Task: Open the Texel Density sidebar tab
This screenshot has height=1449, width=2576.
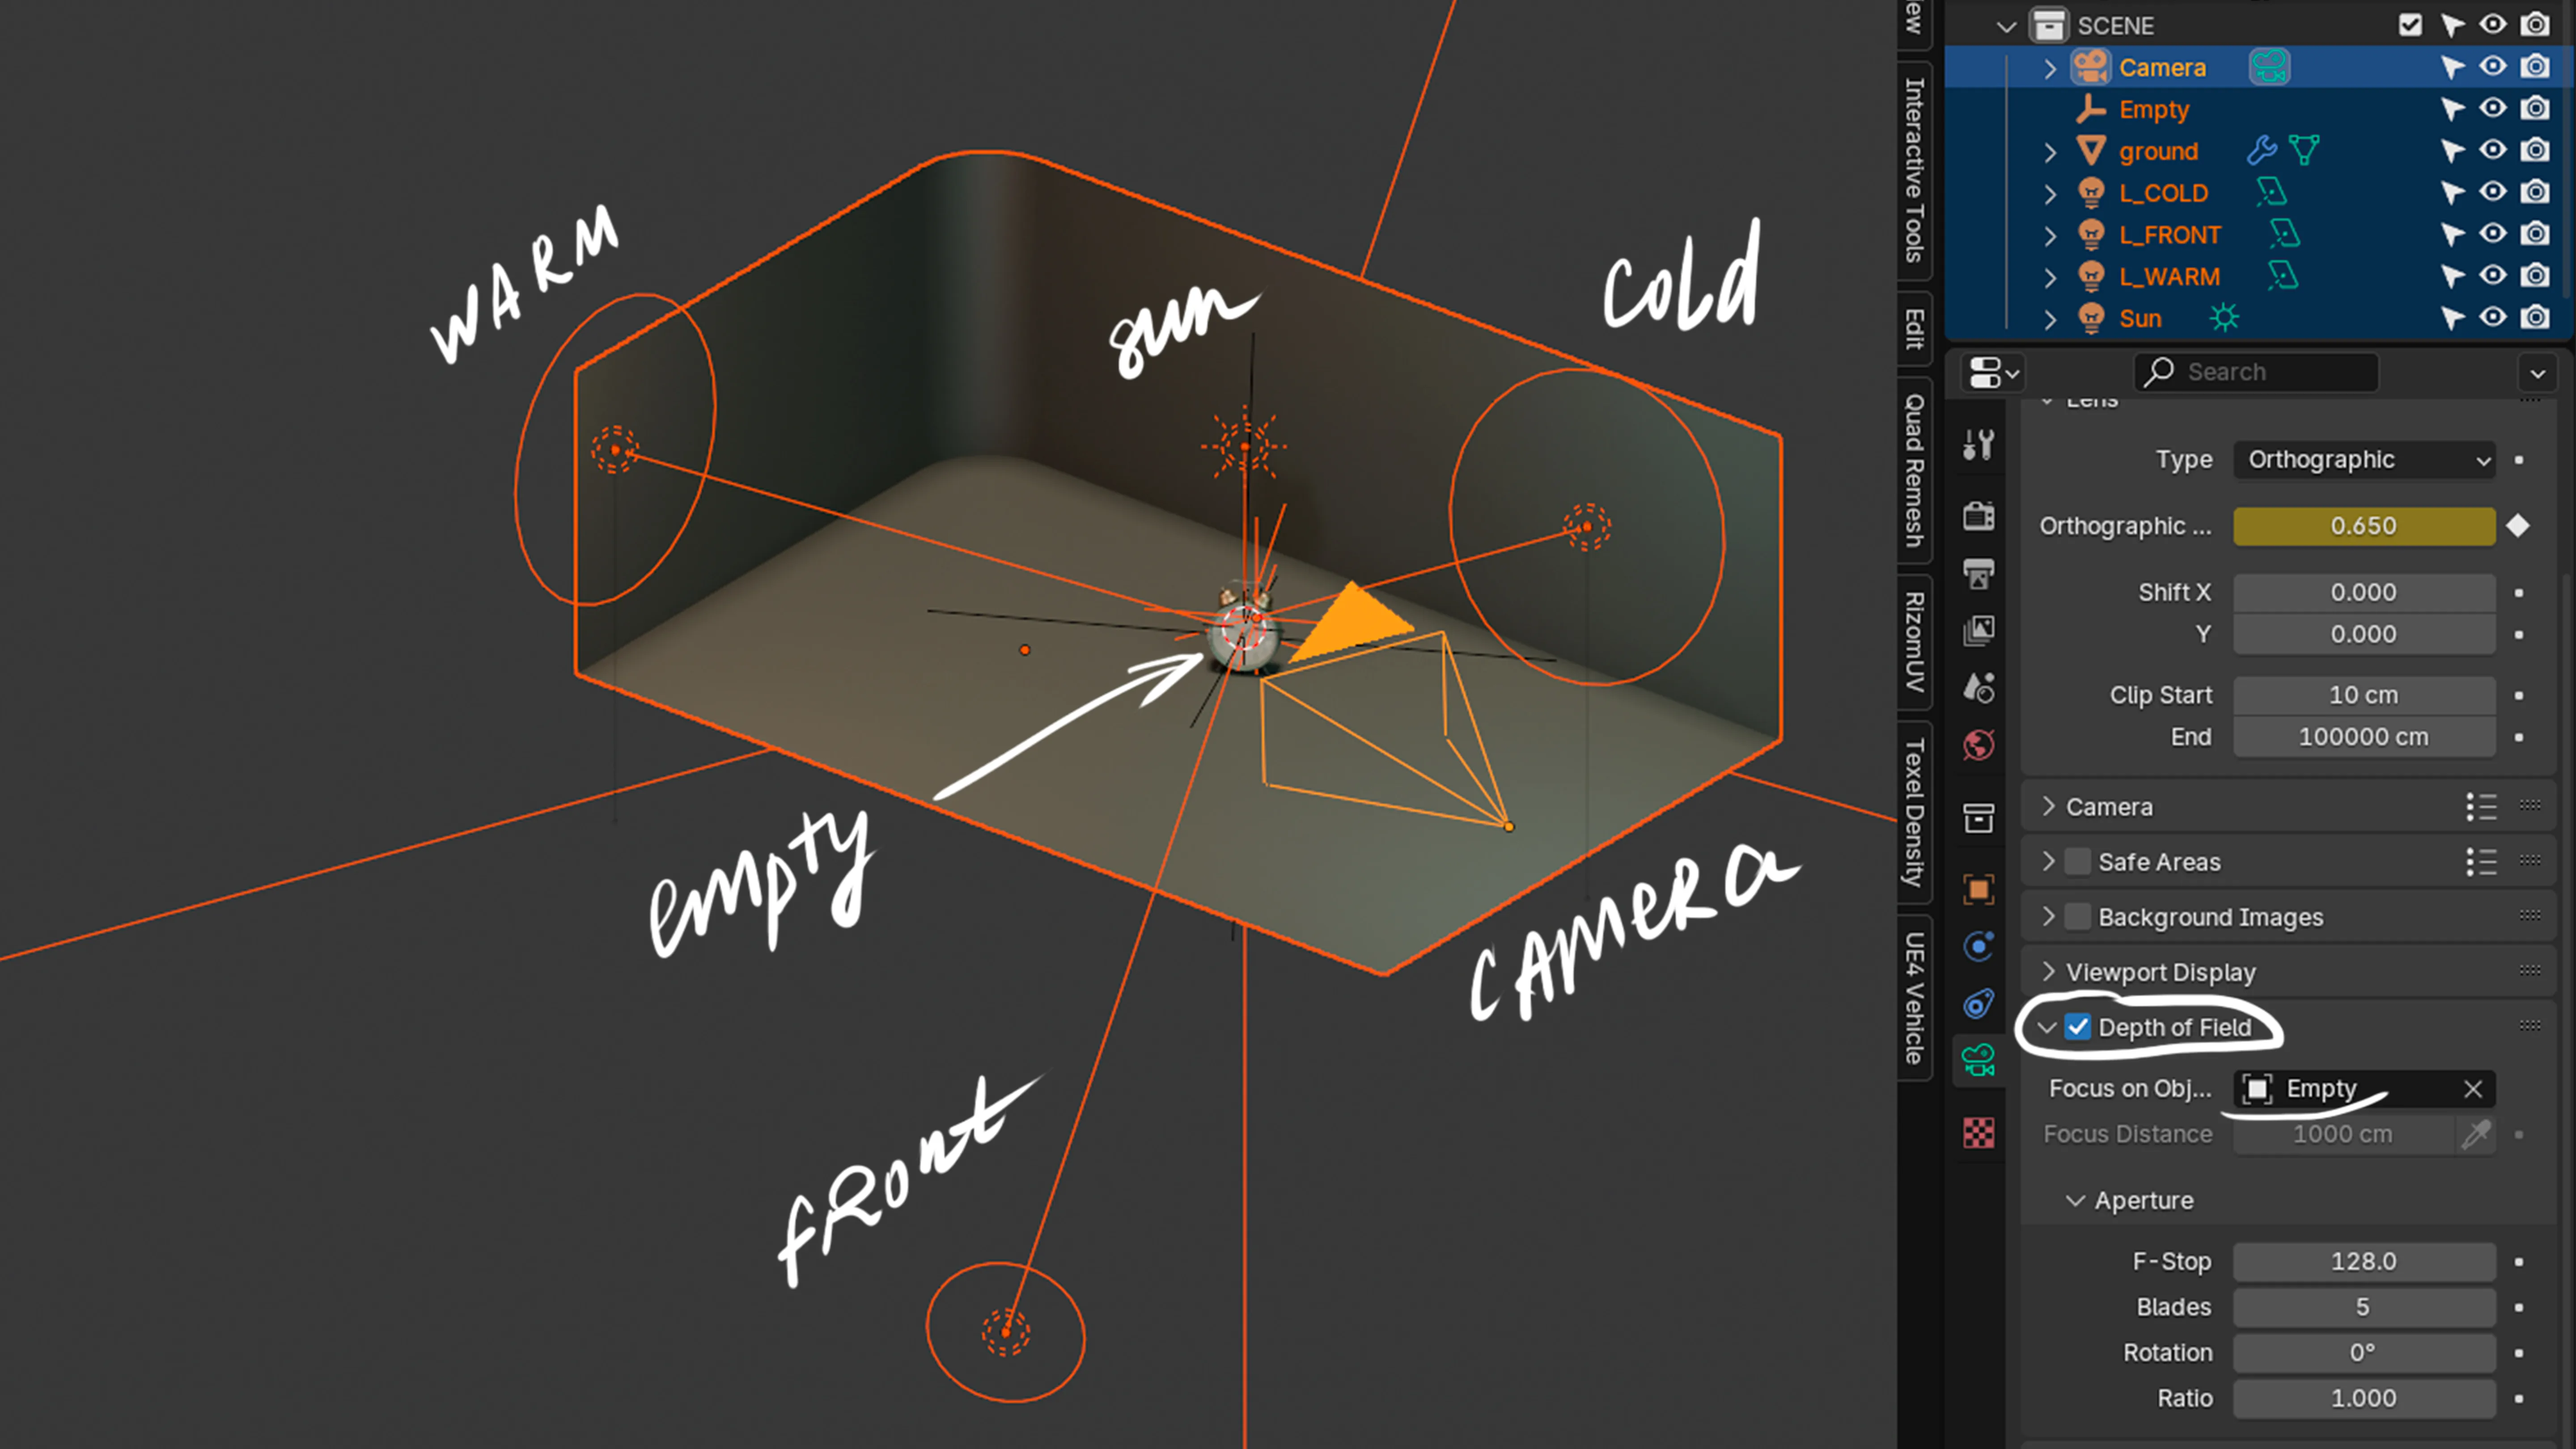Action: [x=1914, y=812]
